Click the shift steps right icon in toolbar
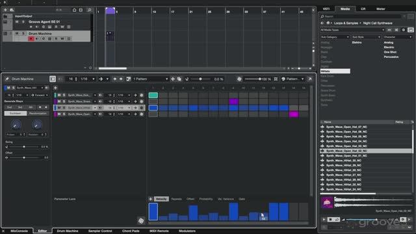 coord(121,79)
